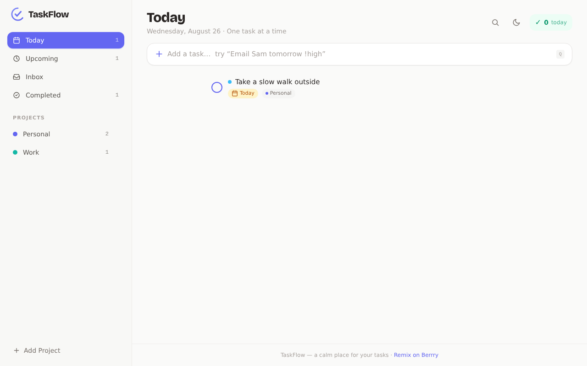Click the calendar icon in Today tag
Viewport: 587px width, 366px height.
coord(235,93)
